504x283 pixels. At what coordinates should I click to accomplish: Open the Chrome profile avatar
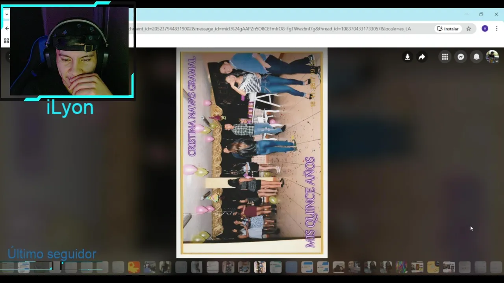(x=485, y=29)
